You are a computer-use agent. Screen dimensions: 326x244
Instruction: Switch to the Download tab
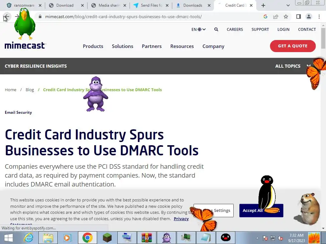point(65,5)
